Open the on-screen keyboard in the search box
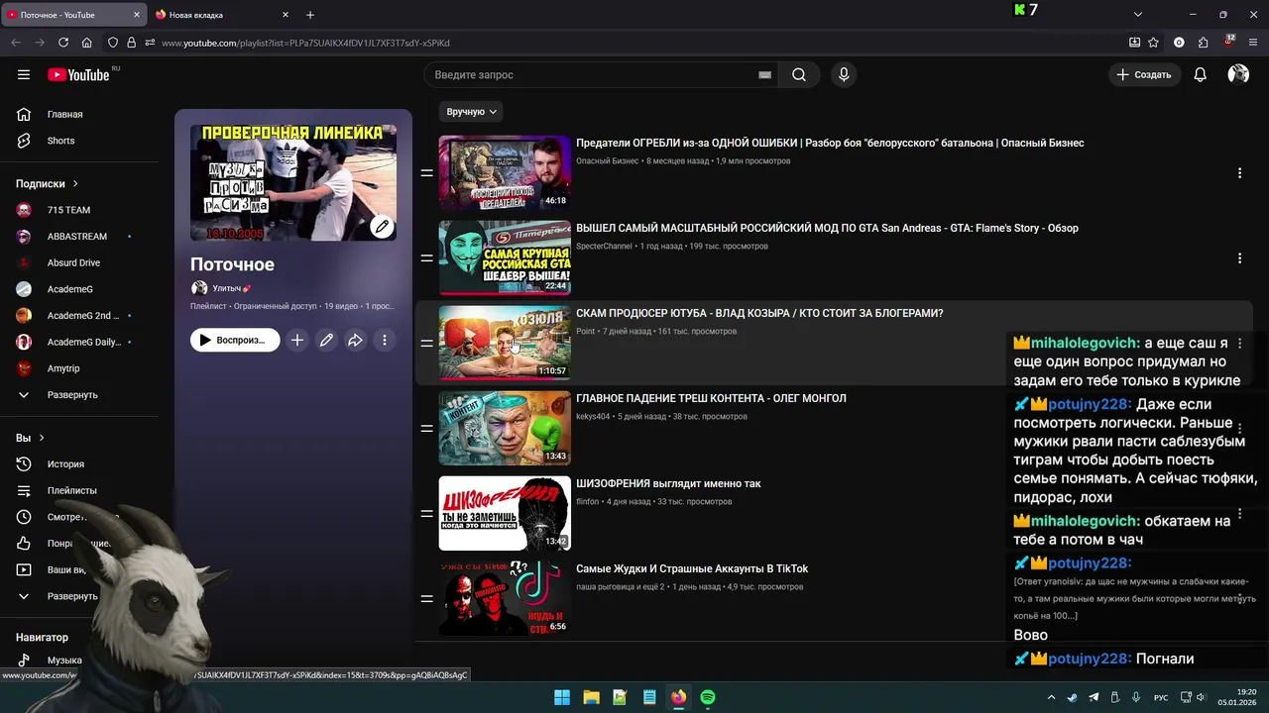 pyautogui.click(x=765, y=74)
